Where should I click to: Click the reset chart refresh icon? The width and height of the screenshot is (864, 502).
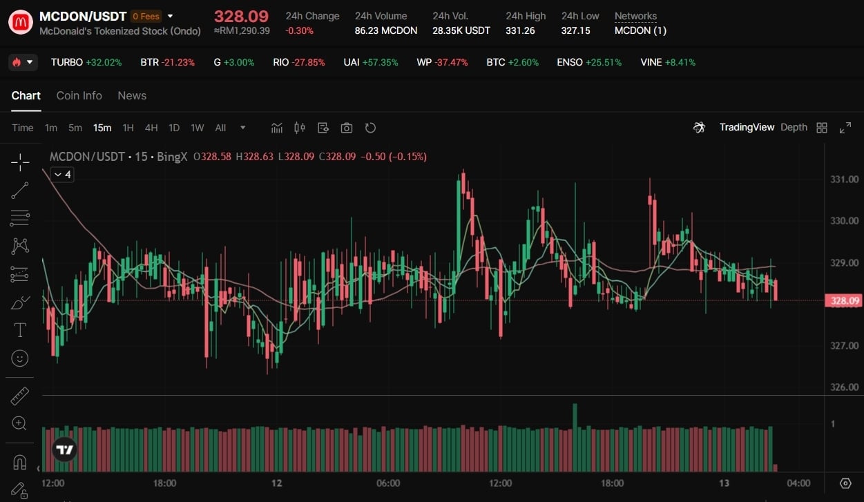click(x=370, y=128)
